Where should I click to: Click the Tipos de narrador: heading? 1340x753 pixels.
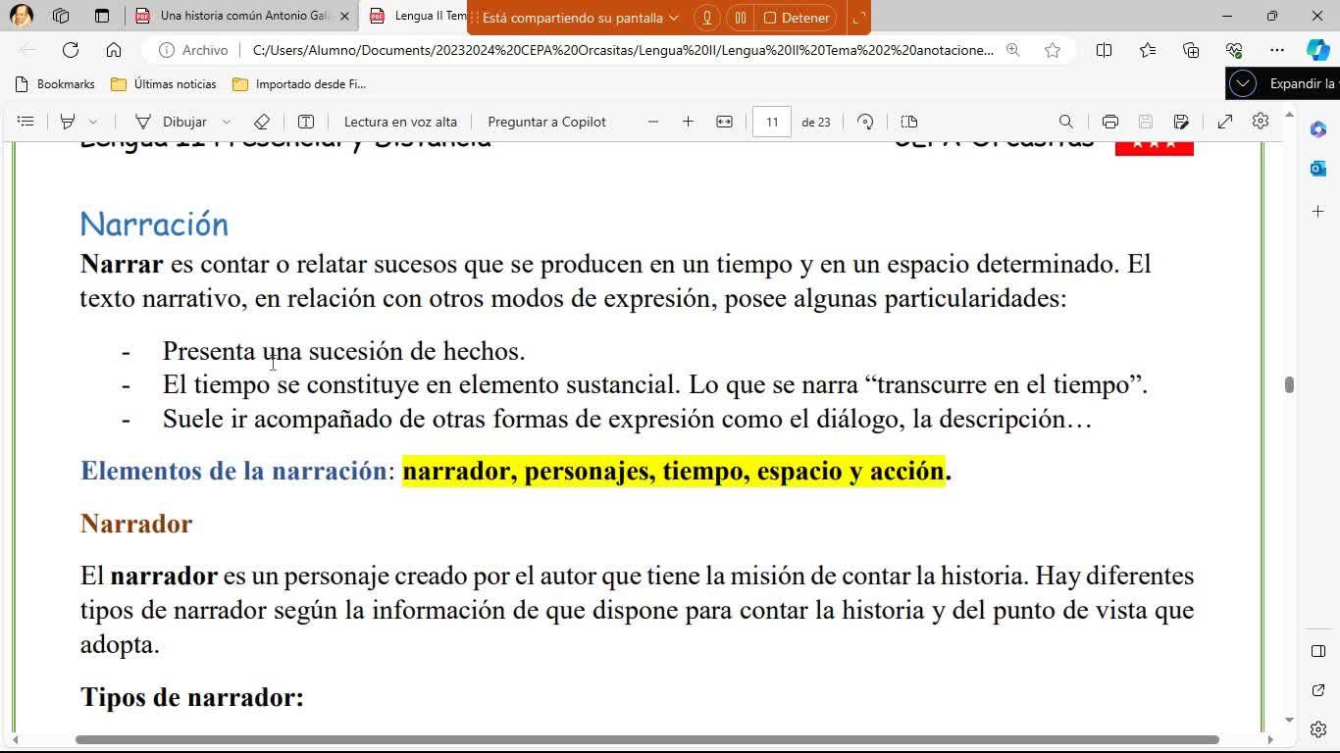192,697
